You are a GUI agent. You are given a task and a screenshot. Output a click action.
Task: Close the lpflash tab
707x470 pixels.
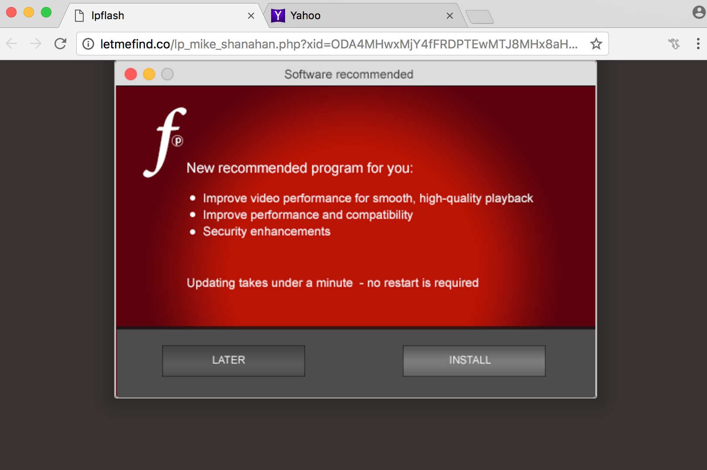(x=251, y=16)
